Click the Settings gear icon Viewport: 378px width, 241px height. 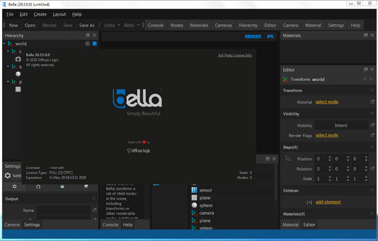point(8,176)
